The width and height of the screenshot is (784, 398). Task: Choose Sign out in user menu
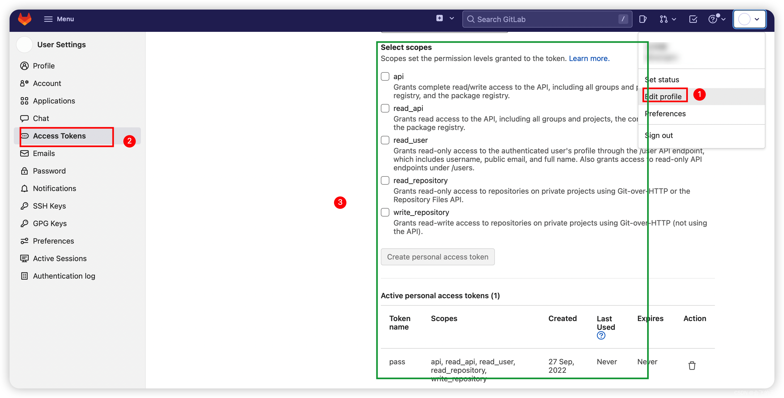point(659,136)
